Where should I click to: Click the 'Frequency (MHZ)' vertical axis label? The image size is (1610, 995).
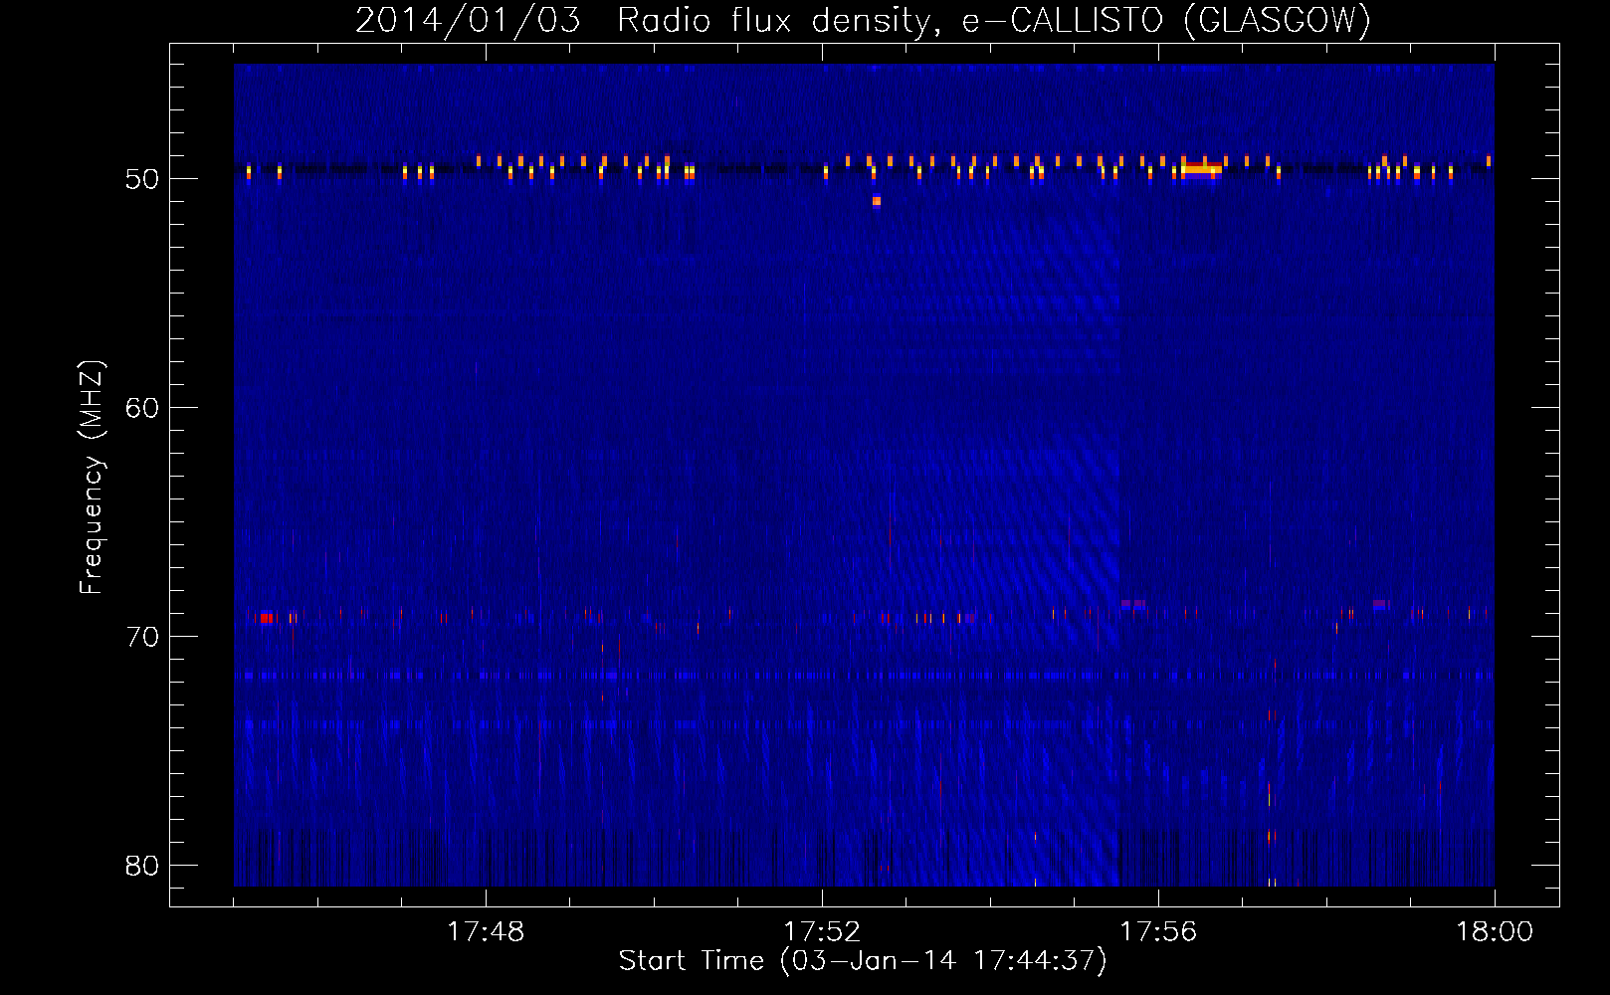(x=92, y=478)
